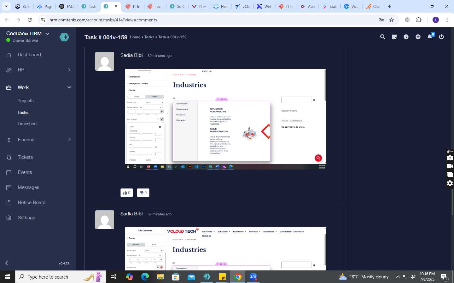The width and height of the screenshot is (454, 283).
Task: Open Chrome three-dot menu
Action: tap(447, 20)
